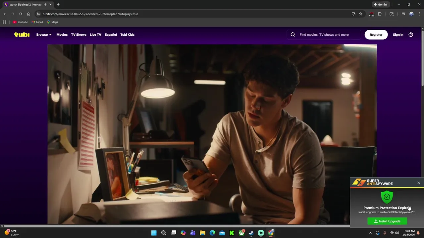
Task: Click the browser home icon
Action: click(x=28, y=14)
